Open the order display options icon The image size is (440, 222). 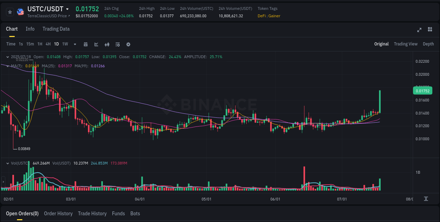[118, 44]
